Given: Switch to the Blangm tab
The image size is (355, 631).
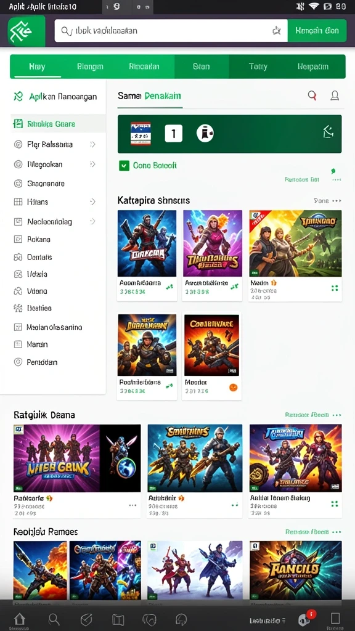Looking at the screenshot, I should pos(90,67).
